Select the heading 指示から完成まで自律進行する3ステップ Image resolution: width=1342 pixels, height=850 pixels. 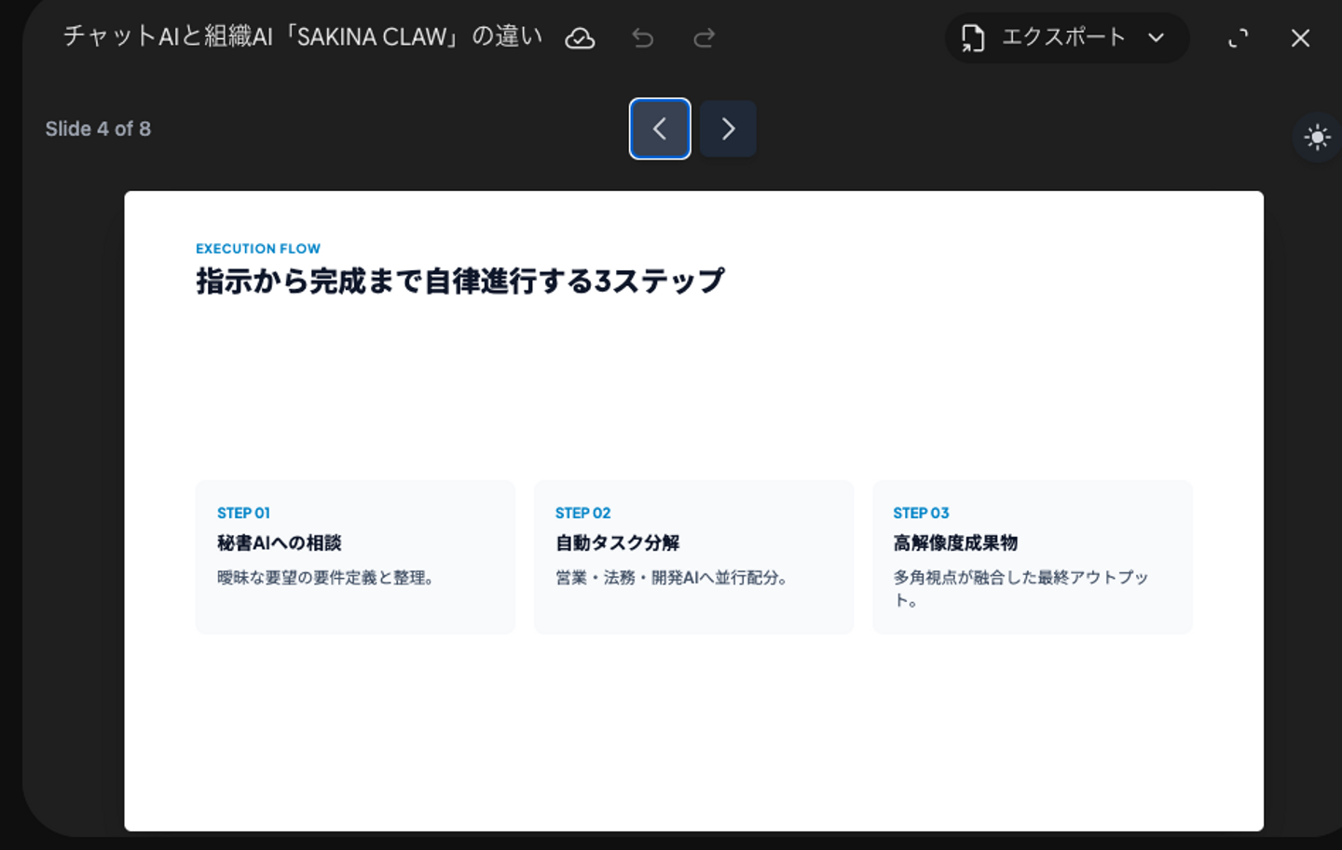click(460, 281)
